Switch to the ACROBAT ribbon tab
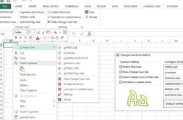The height and width of the screenshot is (120, 183). click(x=172, y=6)
